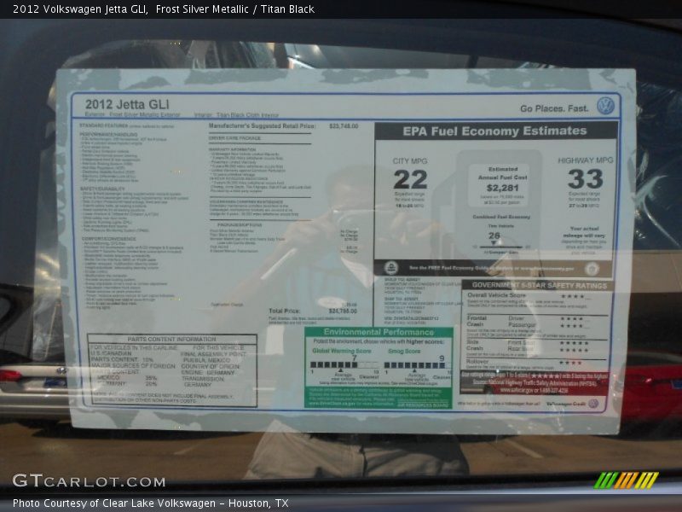Click the "Rollover" safety rating label

coord(477,361)
